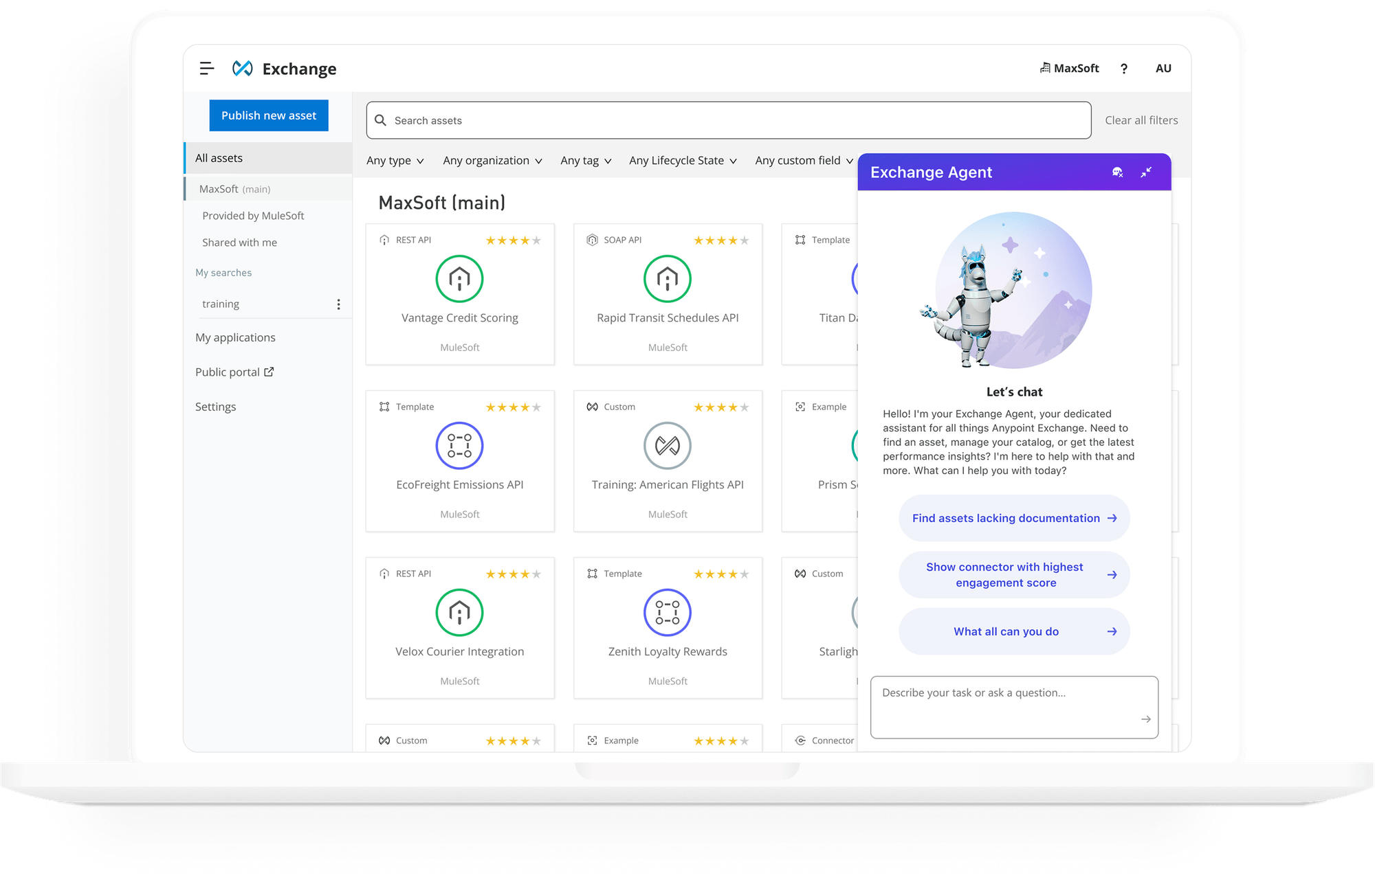The height and width of the screenshot is (891, 1375).
Task: Open the help question mark
Action: click(x=1124, y=68)
